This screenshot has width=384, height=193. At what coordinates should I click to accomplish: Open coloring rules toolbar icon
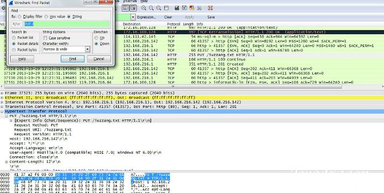click(192, 8)
